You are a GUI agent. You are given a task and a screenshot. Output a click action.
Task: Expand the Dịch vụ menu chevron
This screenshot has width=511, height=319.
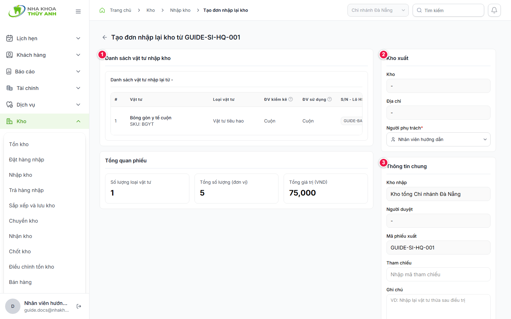coord(78,105)
